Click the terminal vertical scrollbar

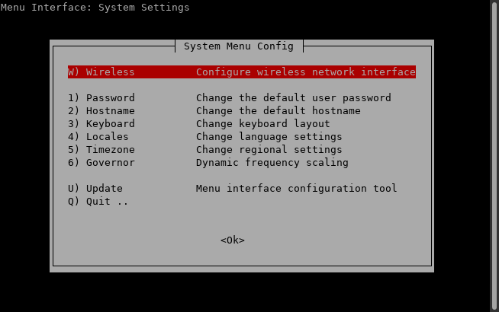click(x=494, y=156)
